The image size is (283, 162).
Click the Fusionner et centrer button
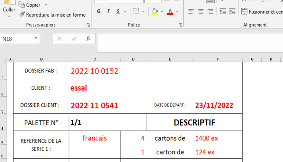[262, 12]
